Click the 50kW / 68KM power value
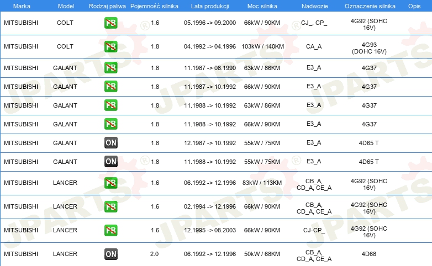The width and height of the screenshot is (432, 266). click(x=262, y=254)
